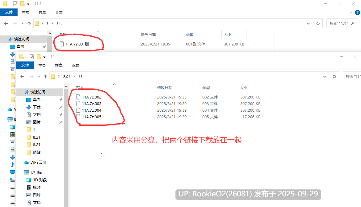Expand the ribbon chevron in the 11.1 window

pyautogui.click(x=350, y=13)
